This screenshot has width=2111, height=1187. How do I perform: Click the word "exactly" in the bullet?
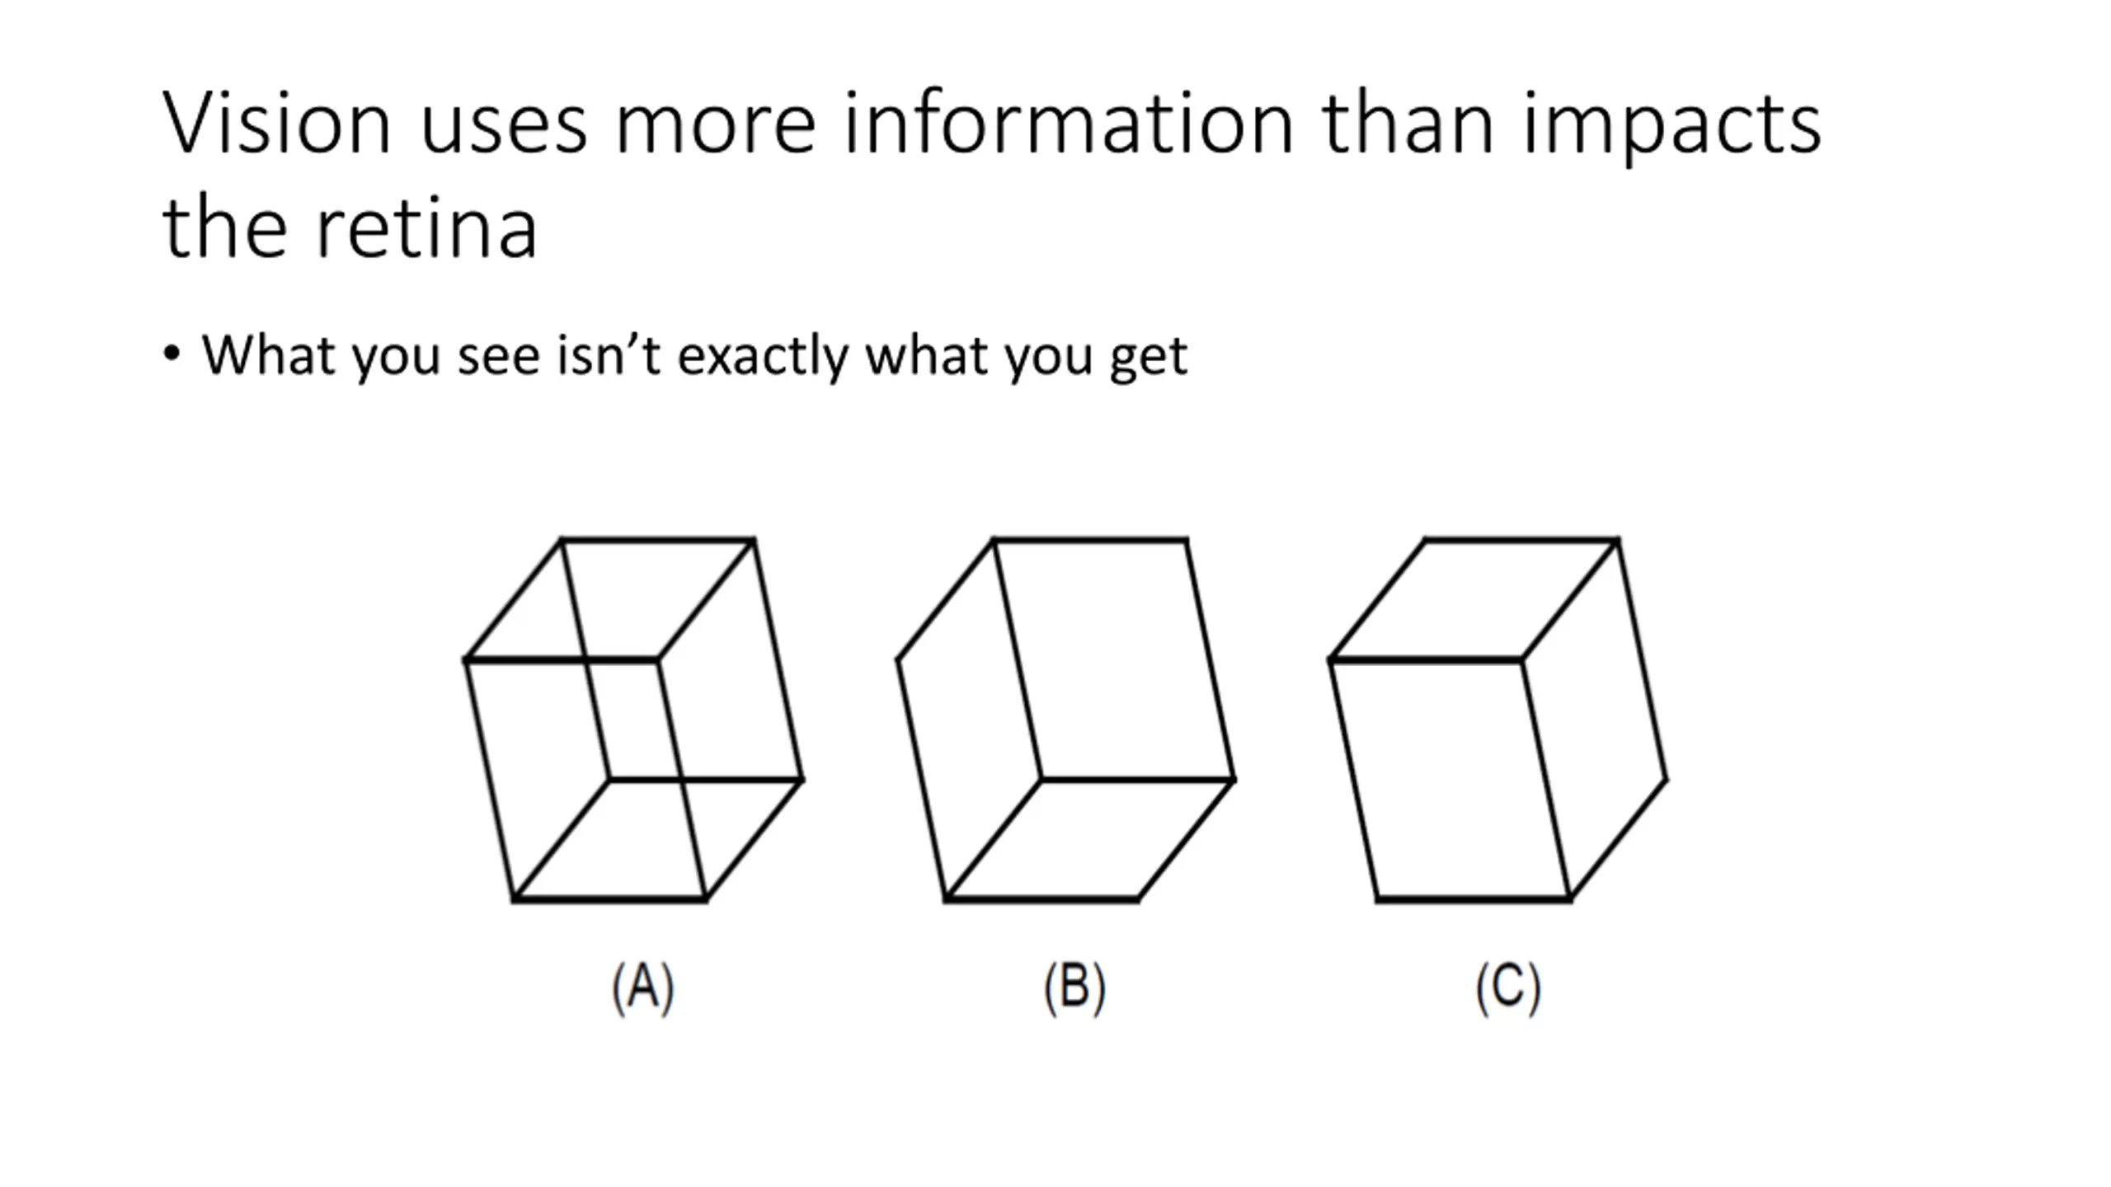[x=763, y=356]
